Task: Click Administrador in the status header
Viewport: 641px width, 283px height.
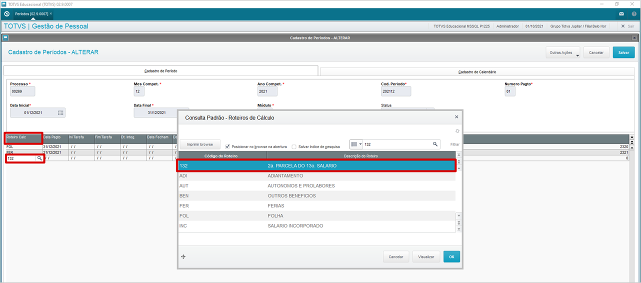Action: tap(507, 26)
